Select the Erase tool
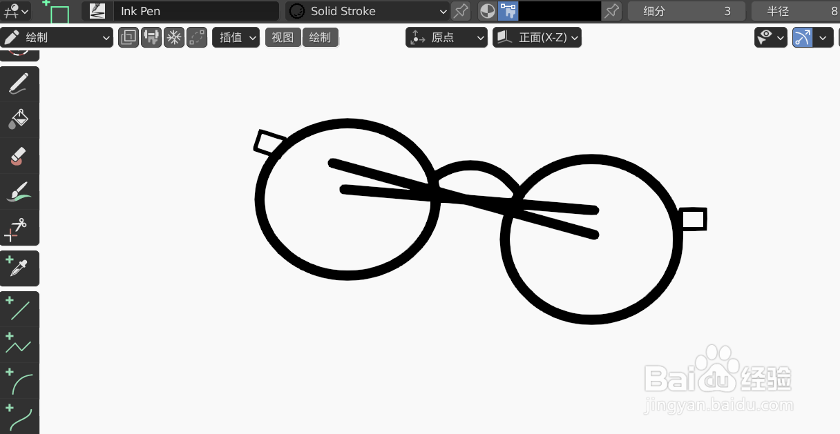 19,155
